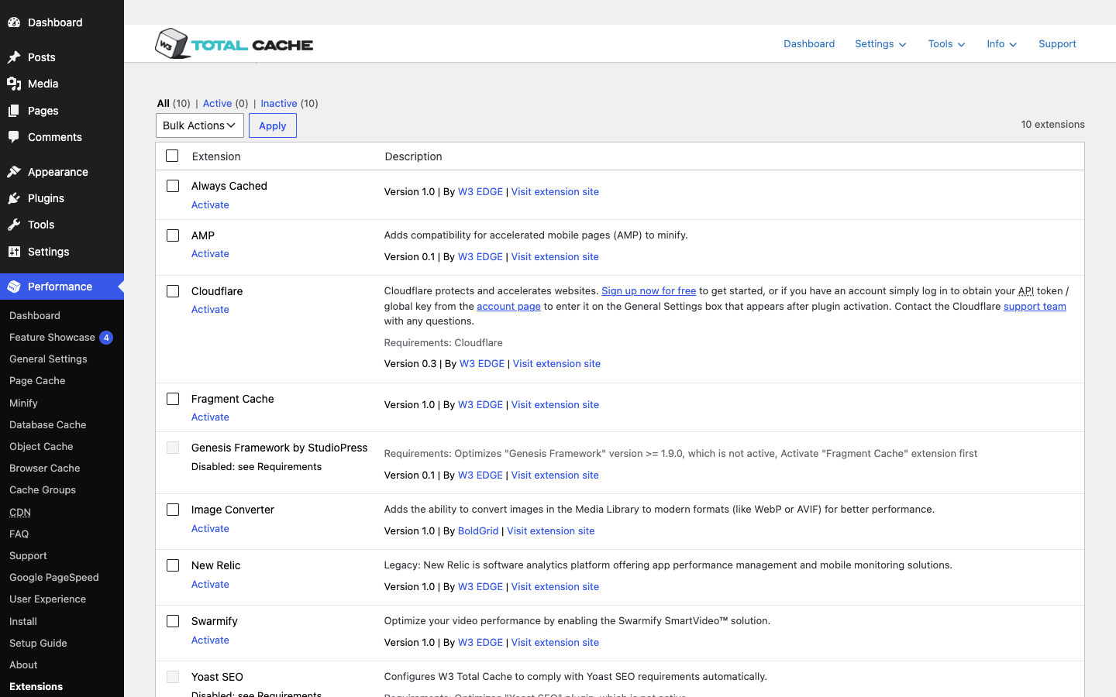Screen dimensions: 1116x697
Task: Click the Media icon in sidebar
Action: coord(14,84)
